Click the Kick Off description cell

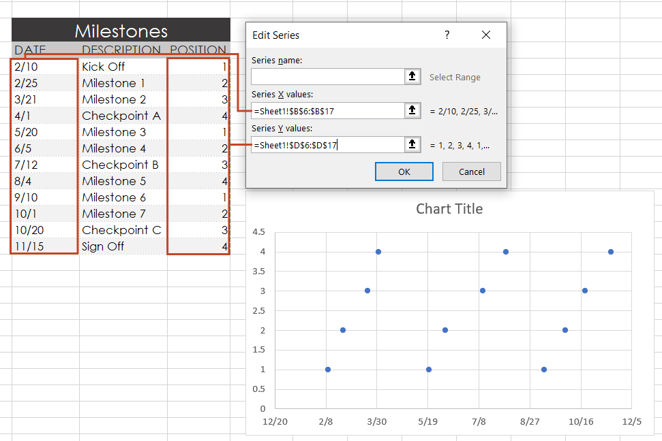click(x=103, y=67)
